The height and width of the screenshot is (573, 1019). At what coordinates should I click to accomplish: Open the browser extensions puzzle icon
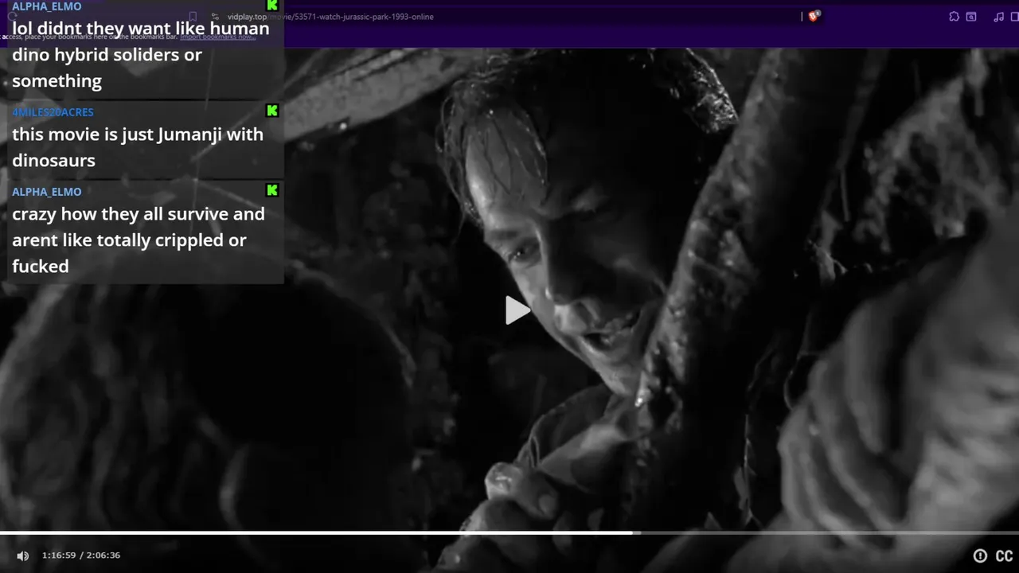point(954,17)
